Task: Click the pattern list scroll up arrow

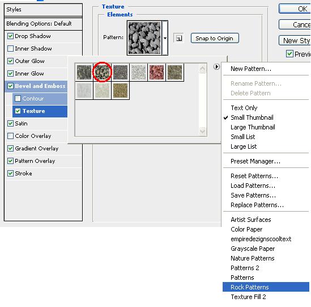Action: click(x=202, y=69)
